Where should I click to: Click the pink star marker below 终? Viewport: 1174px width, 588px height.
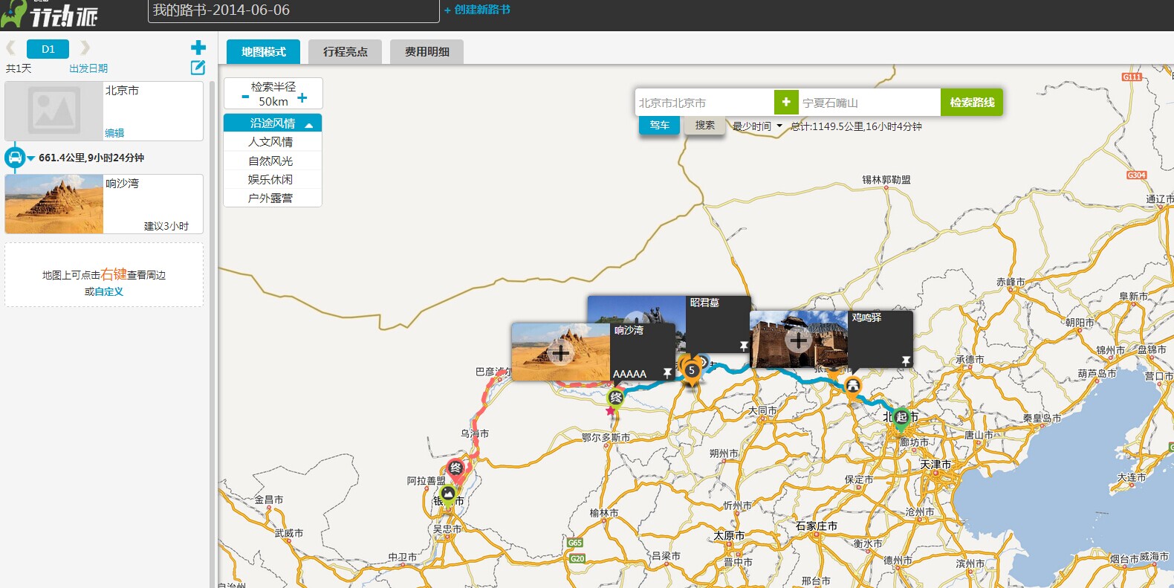pos(611,411)
